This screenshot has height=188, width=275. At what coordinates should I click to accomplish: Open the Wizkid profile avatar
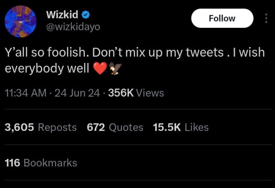pos(20,21)
